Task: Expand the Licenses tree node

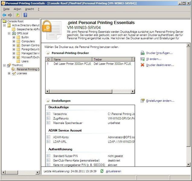Action: pos(9,73)
